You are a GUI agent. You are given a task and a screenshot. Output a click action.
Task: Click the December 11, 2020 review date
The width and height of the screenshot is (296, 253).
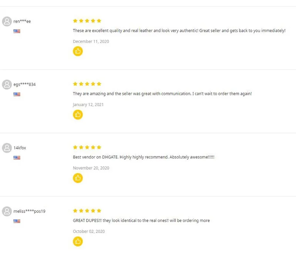(x=91, y=41)
